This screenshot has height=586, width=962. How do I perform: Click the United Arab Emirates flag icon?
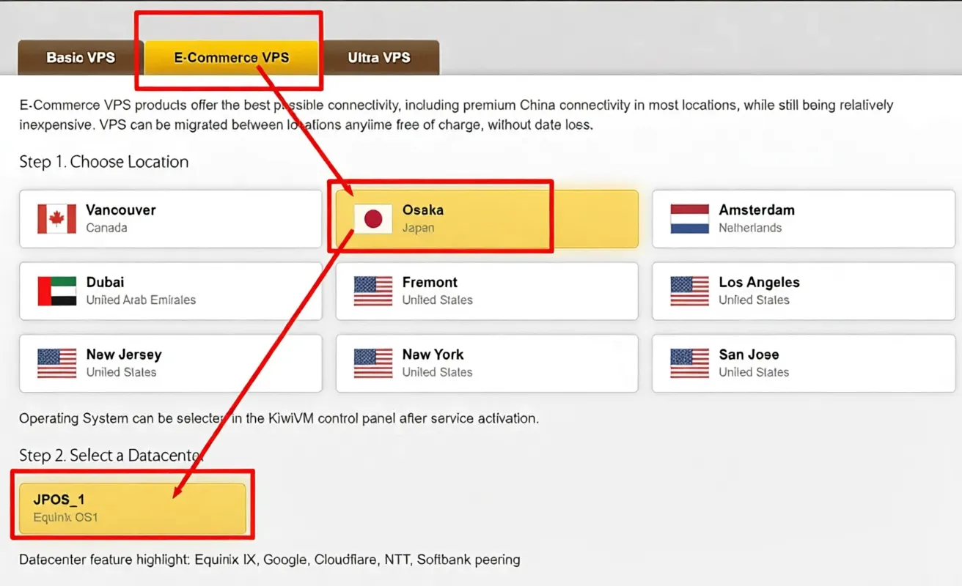pos(57,291)
